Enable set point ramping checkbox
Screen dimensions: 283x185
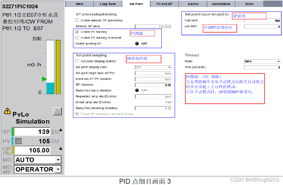(77, 61)
